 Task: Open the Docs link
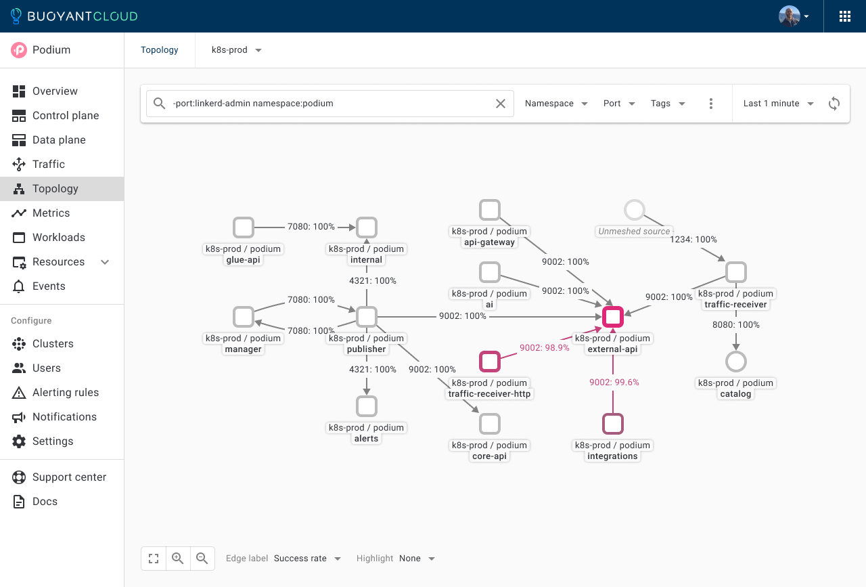pos(45,502)
